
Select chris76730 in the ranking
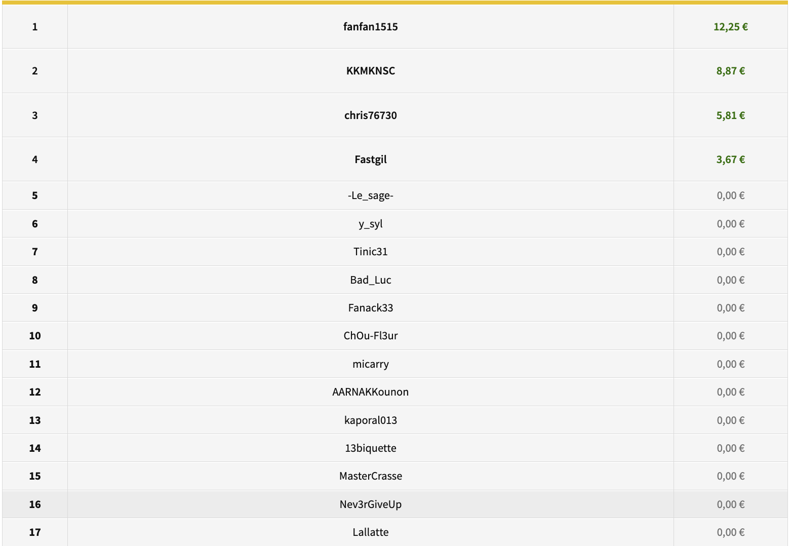pos(370,115)
